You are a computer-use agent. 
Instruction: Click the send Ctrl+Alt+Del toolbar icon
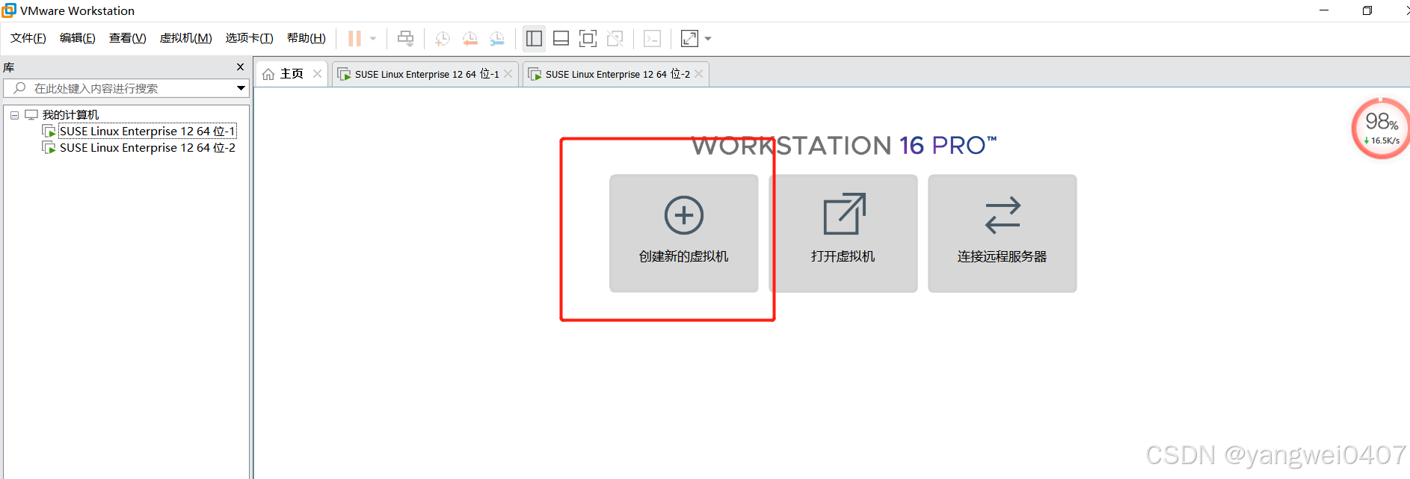tap(405, 38)
